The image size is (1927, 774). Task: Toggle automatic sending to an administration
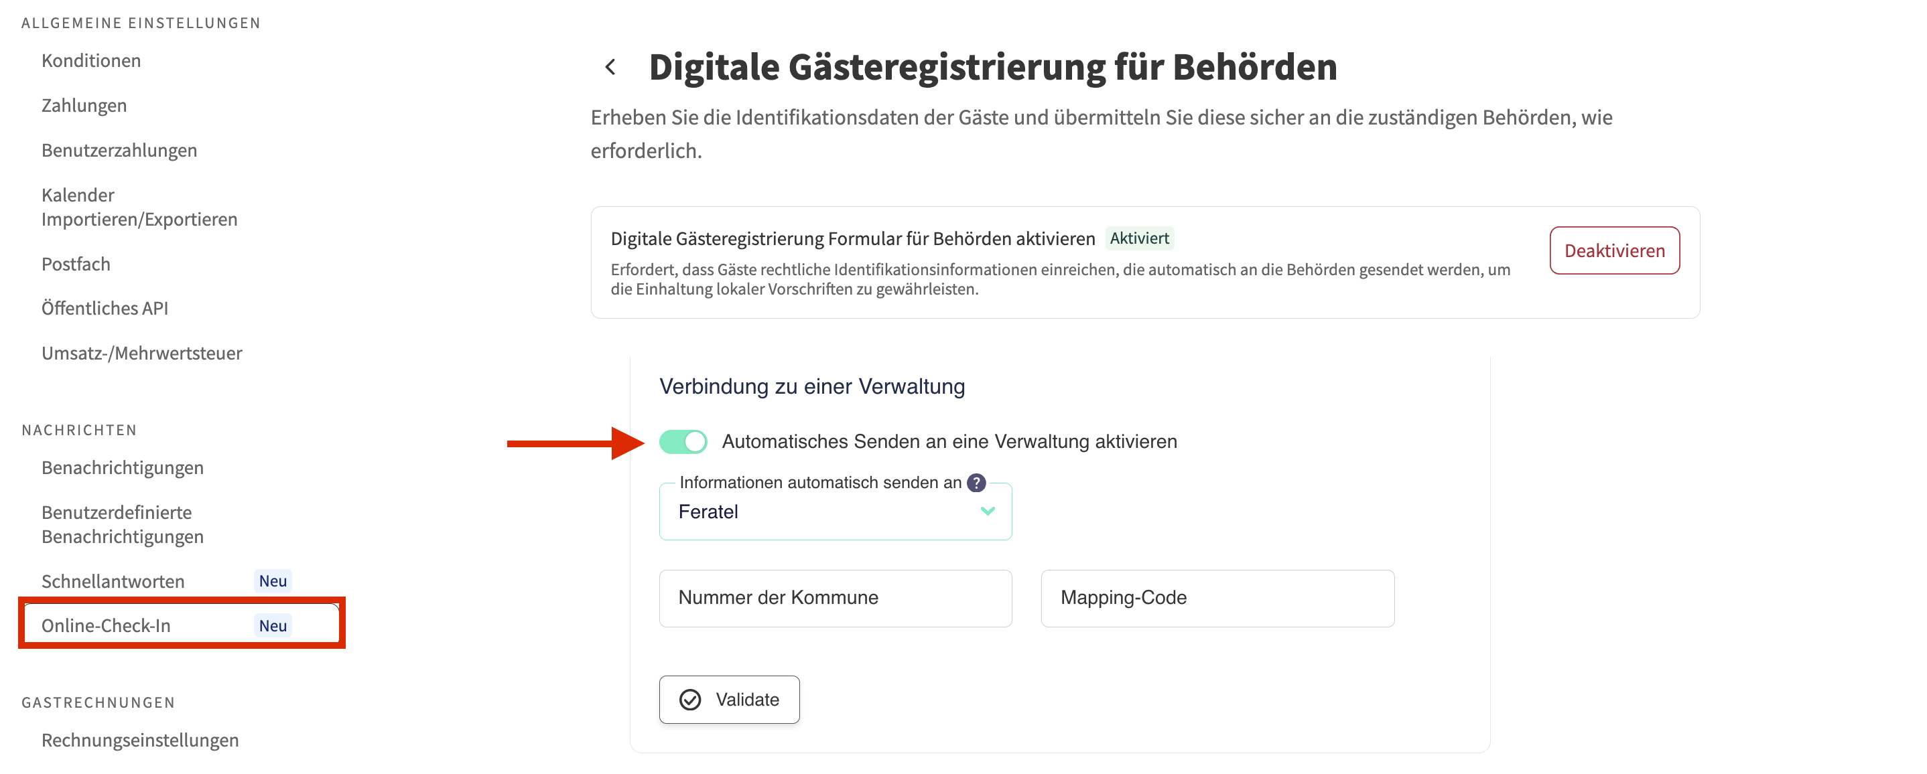pos(683,442)
